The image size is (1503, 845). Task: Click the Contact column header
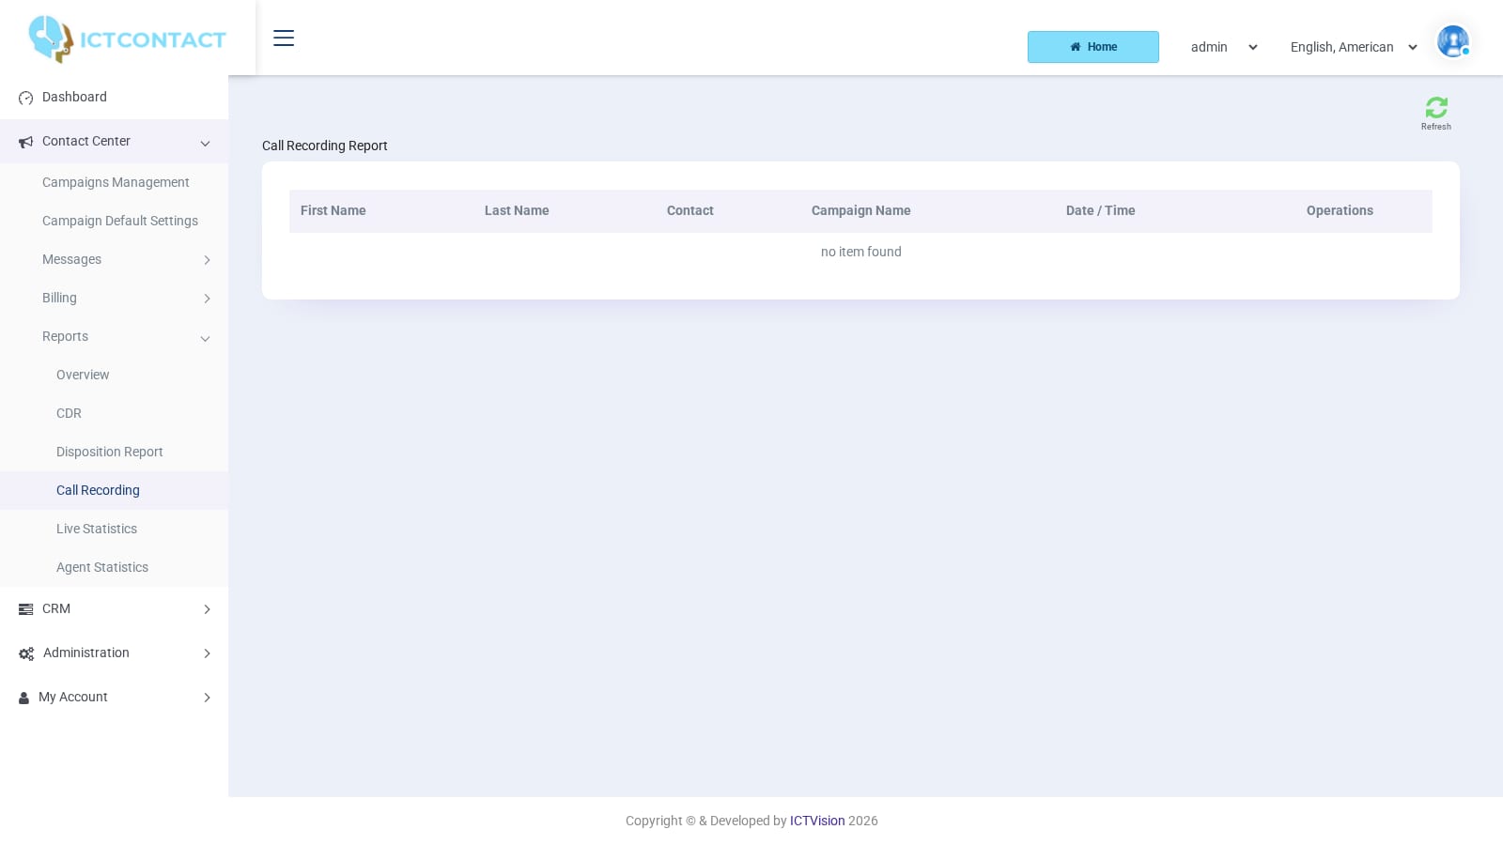coord(690,210)
